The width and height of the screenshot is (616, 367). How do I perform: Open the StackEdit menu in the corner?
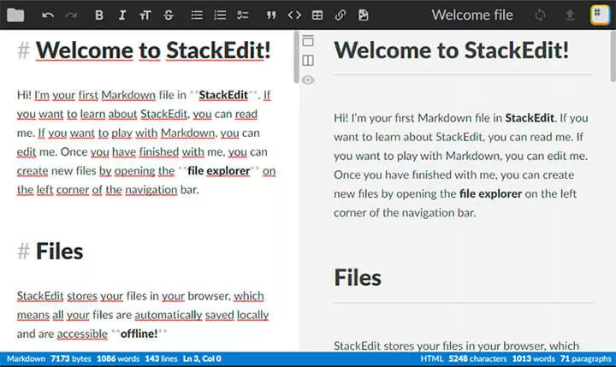pyautogui.click(x=600, y=15)
